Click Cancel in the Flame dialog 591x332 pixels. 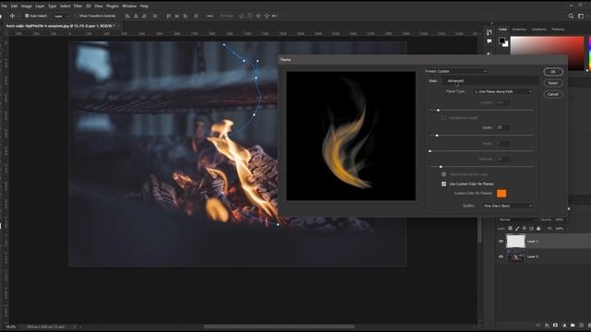[x=553, y=94]
